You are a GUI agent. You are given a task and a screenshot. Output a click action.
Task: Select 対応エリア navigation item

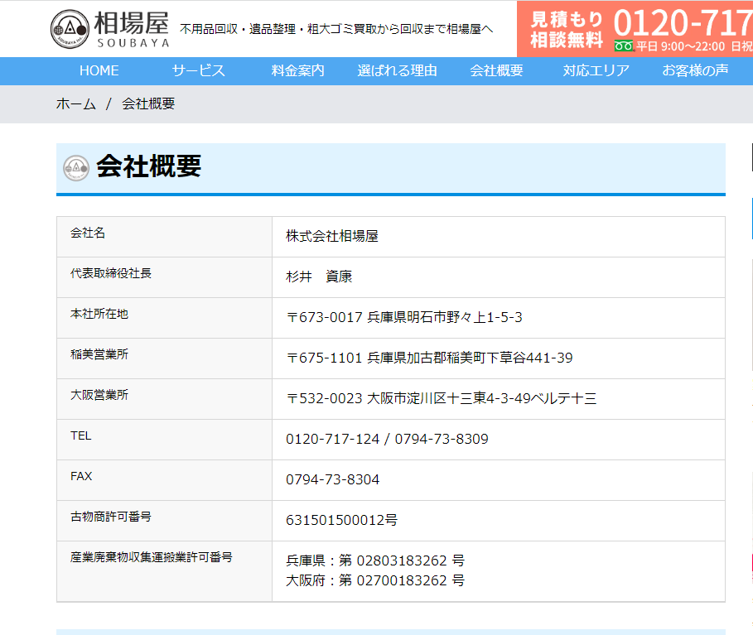coord(596,70)
